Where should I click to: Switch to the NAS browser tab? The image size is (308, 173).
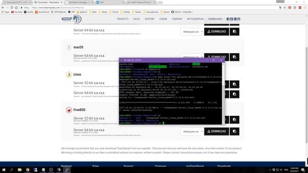pyautogui.click(x=110, y=2)
